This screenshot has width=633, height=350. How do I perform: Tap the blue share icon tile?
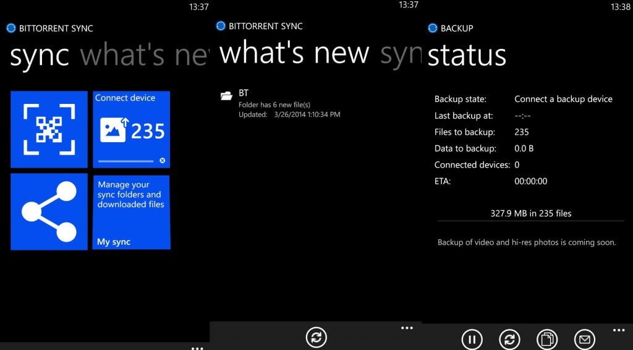49,212
